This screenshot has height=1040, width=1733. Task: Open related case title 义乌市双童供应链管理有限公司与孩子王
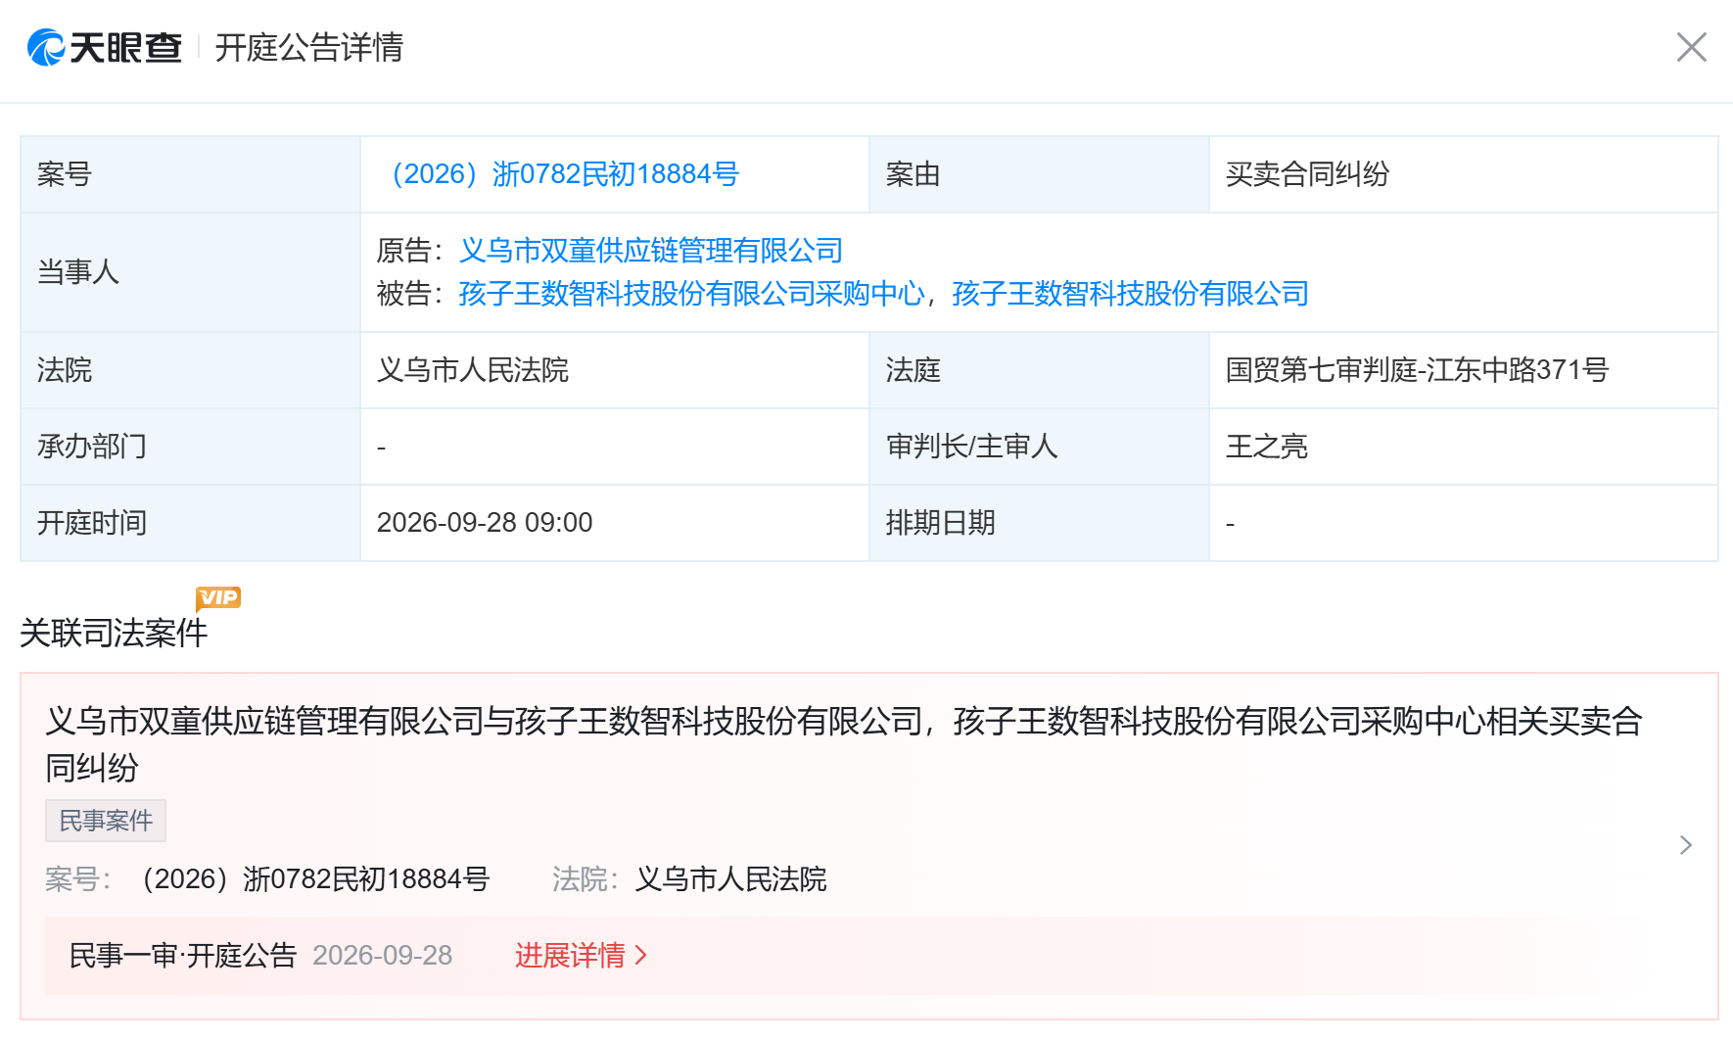click(844, 744)
